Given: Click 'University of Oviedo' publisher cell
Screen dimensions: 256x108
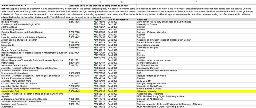Looking at the screenshot, I should tap(196, 24).
